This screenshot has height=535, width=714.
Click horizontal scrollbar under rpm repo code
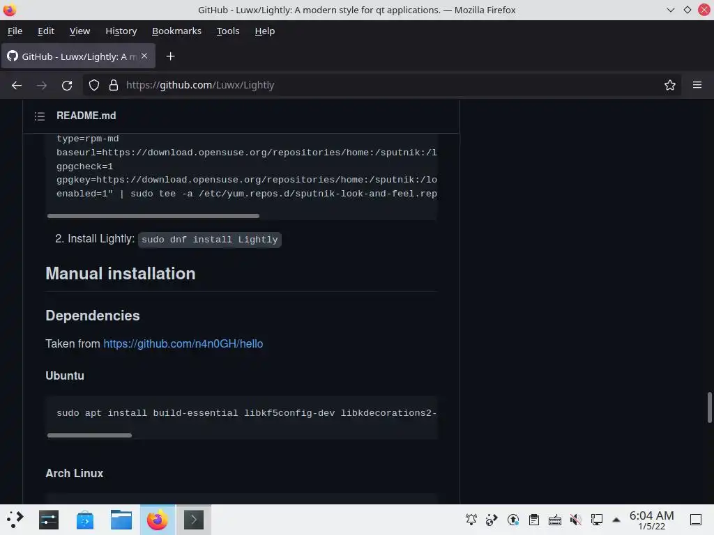(153, 216)
